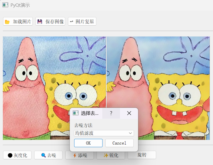Confirm the dialog with OK
The height and width of the screenshot is (165, 213).
tap(88, 143)
